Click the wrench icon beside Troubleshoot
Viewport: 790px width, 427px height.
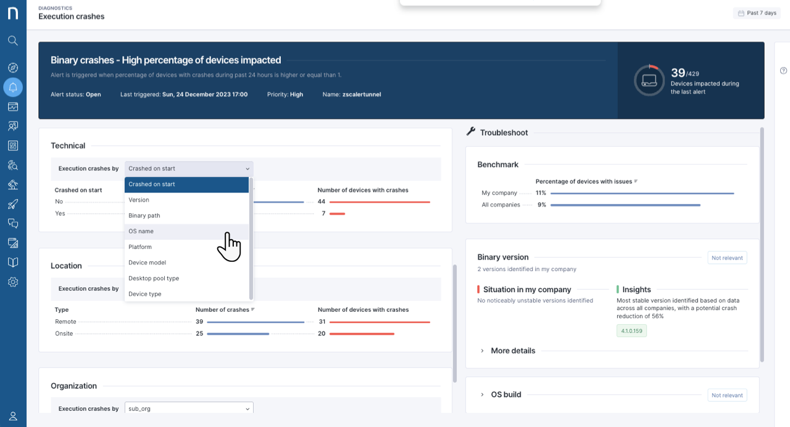click(471, 131)
